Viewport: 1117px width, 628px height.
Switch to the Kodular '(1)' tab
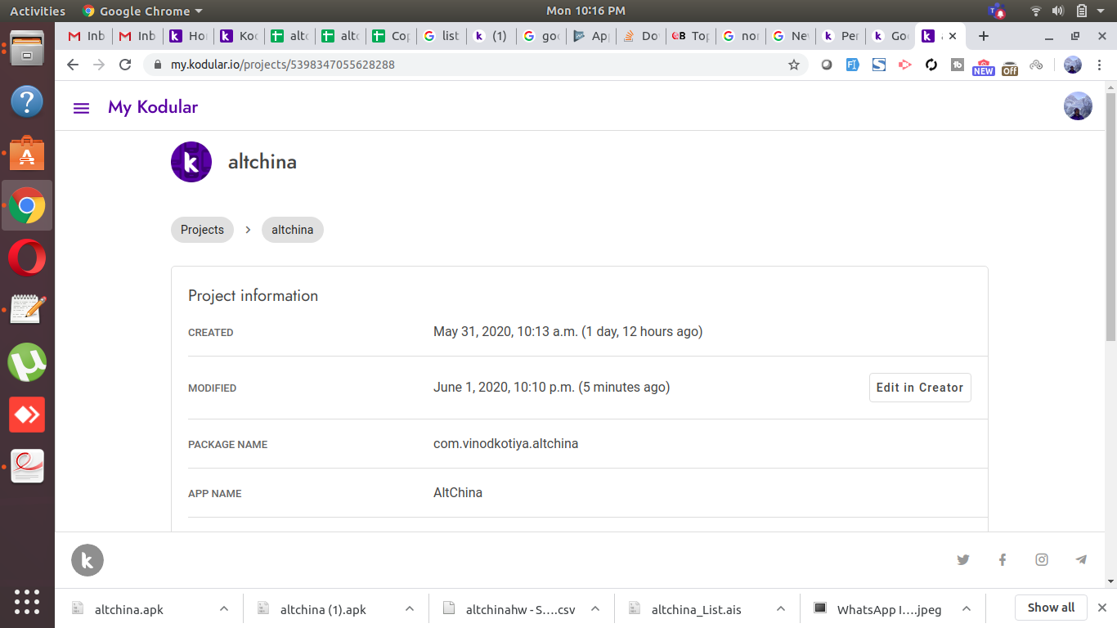(492, 36)
